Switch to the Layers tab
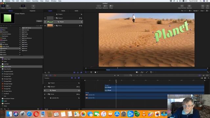Image resolution: width=210 pixels, height=118 pixels. point(50,11)
